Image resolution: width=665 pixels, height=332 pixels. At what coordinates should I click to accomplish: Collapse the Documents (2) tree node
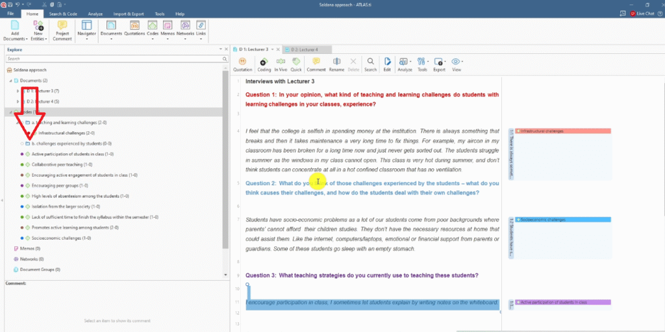click(x=10, y=81)
